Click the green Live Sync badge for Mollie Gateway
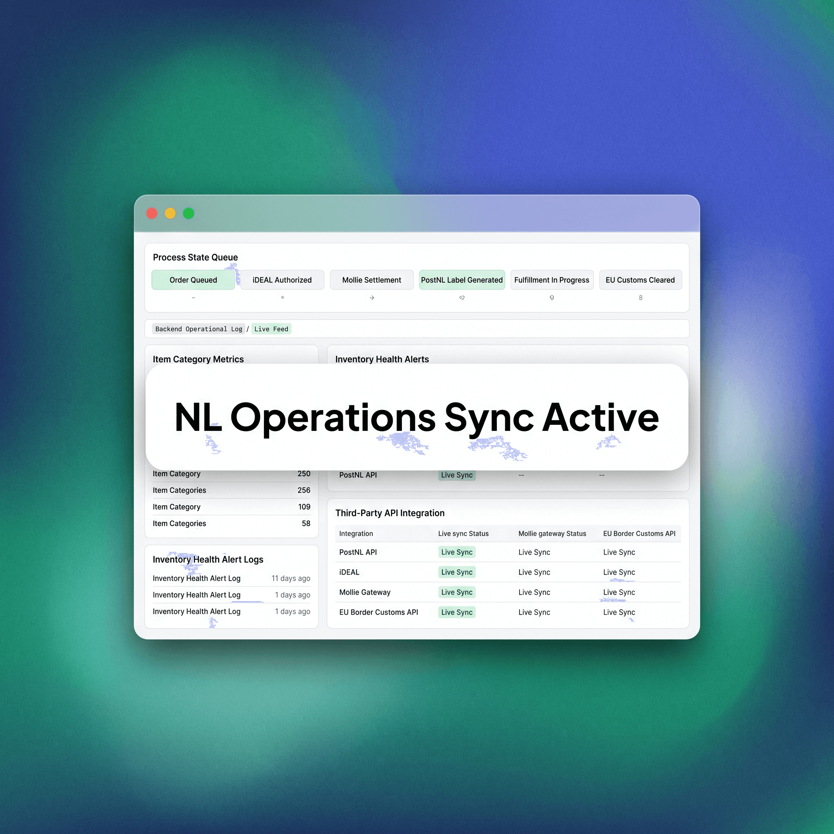Viewport: 834px width, 834px height. click(457, 592)
